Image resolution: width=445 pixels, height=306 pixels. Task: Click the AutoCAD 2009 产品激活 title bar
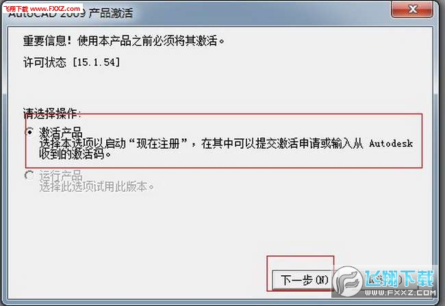[x=199, y=13]
